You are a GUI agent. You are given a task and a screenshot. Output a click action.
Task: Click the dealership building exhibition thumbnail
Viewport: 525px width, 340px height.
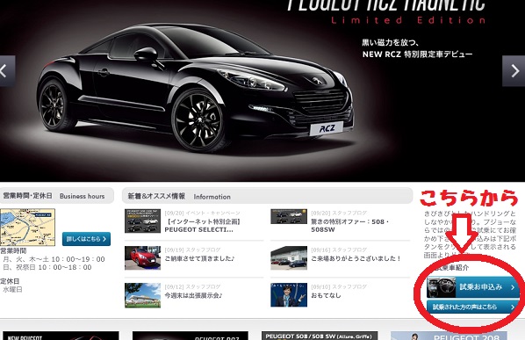click(142, 295)
